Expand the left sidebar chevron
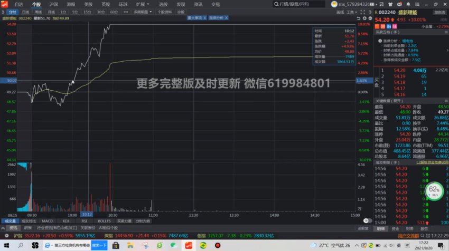Viewport: 449px width, 251px height. [3, 12]
